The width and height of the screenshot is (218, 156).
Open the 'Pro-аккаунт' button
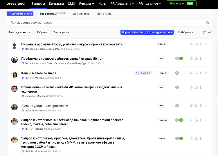(x=181, y=4)
